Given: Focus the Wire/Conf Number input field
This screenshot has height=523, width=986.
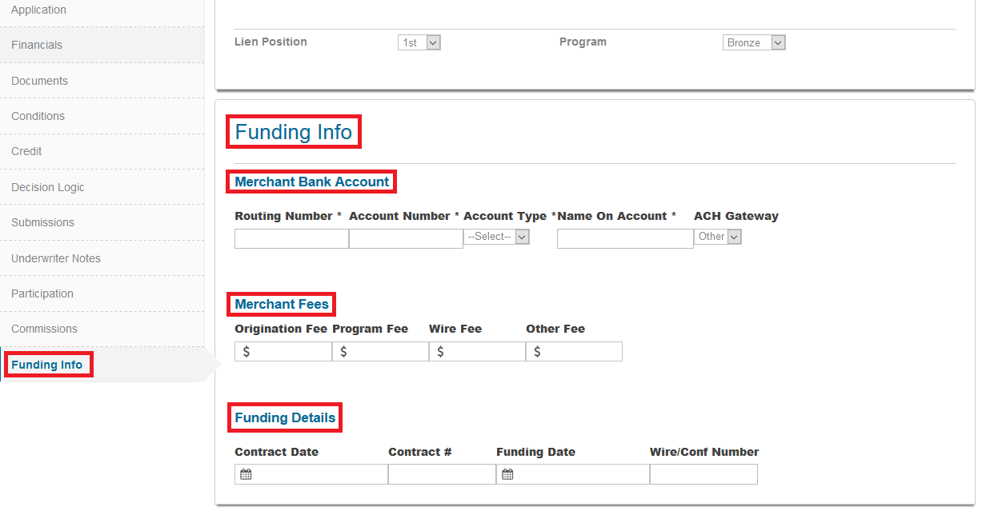Looking at the screenshot, I should click(x=703, y=474).
